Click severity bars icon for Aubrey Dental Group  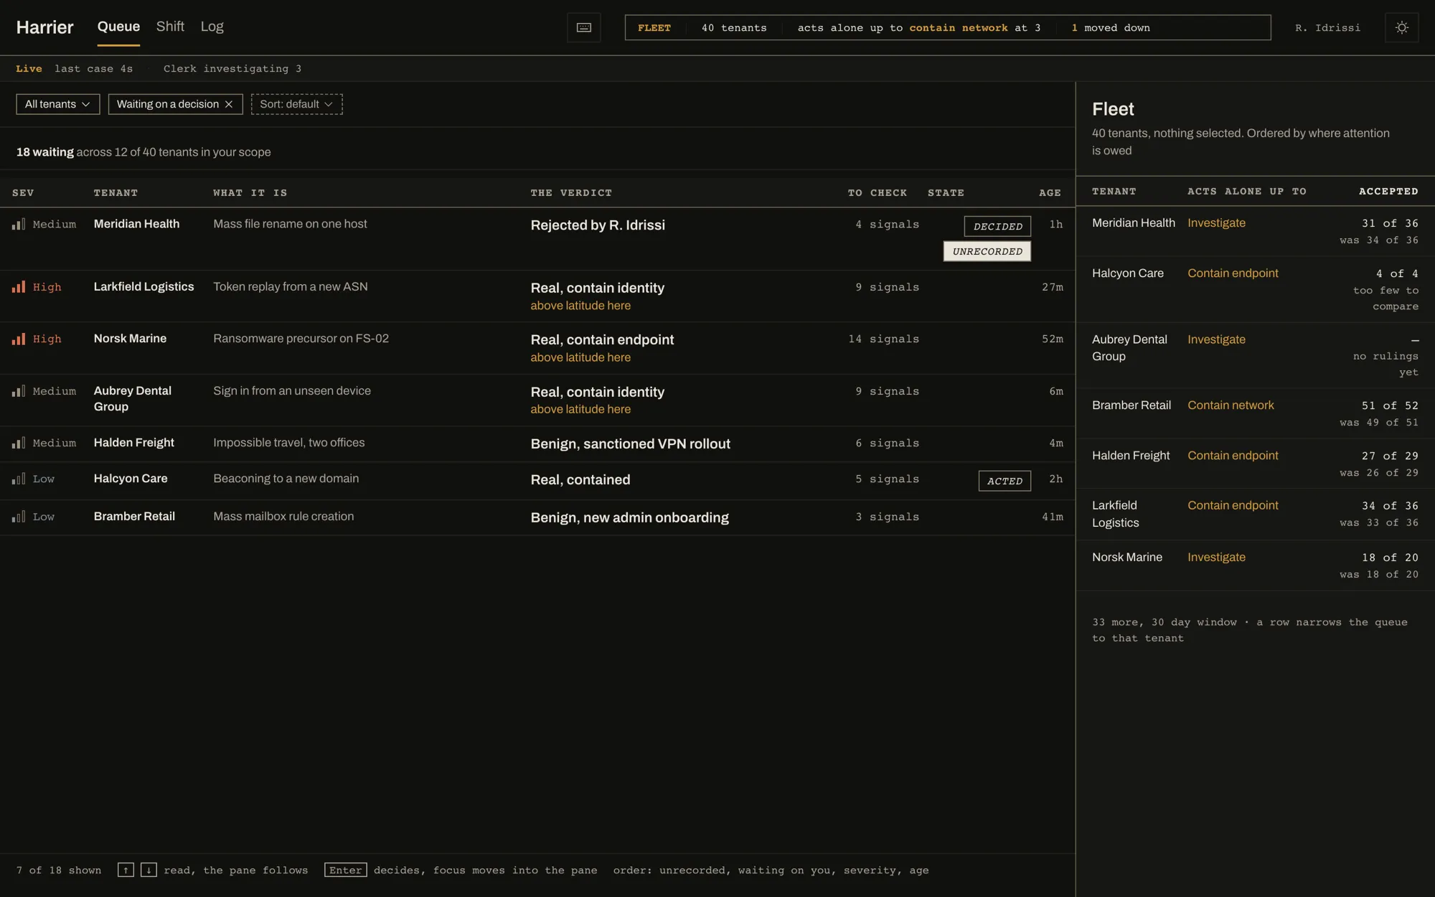[x=19, y=391]
